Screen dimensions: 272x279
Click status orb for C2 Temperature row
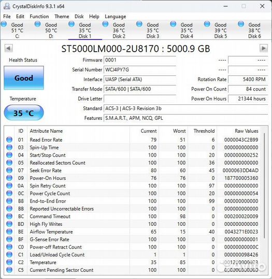click(x=9, y=262)
